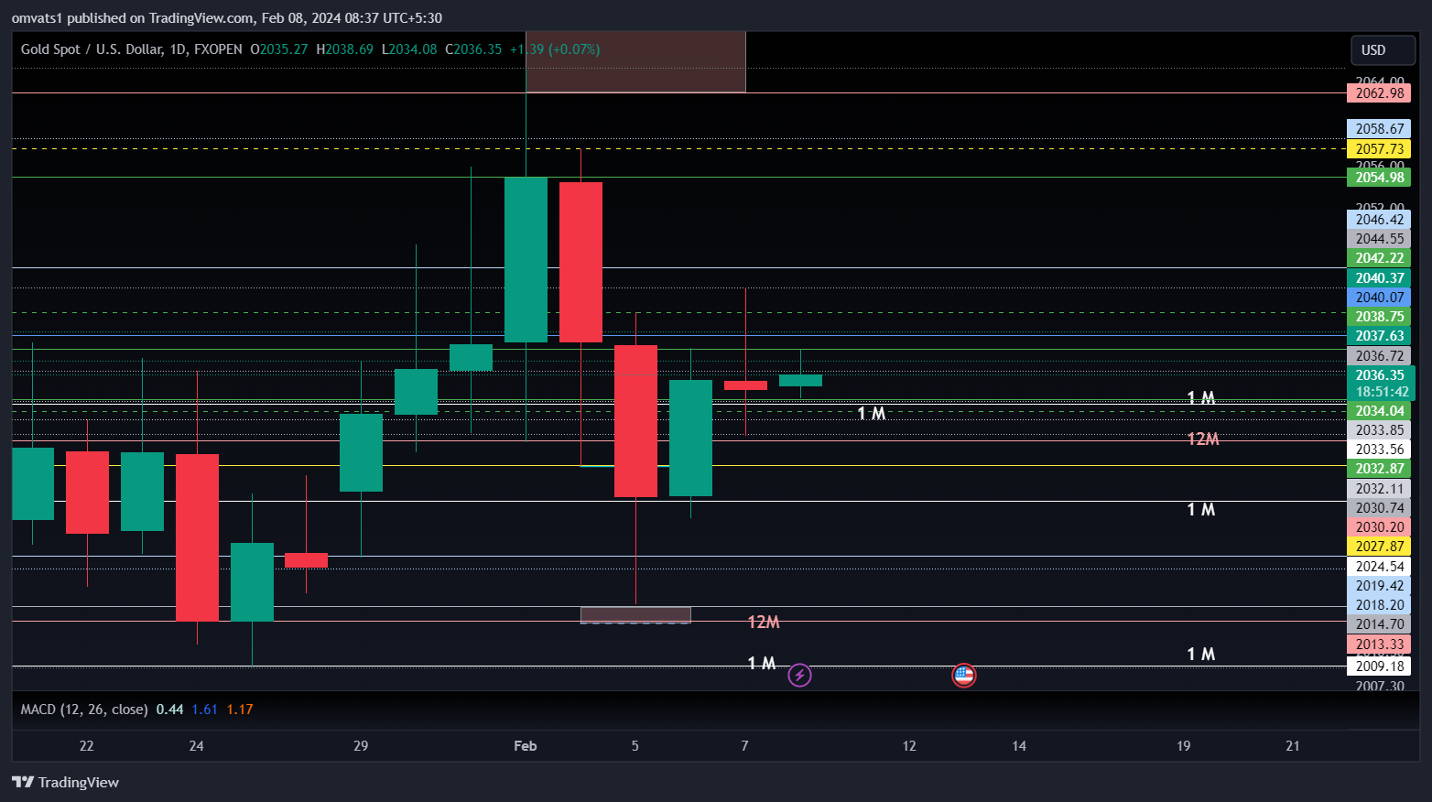Click the 29 date on the time axis
This screenshot has width=1432, height=802.
pyautogui.click(x=361, y=746)
